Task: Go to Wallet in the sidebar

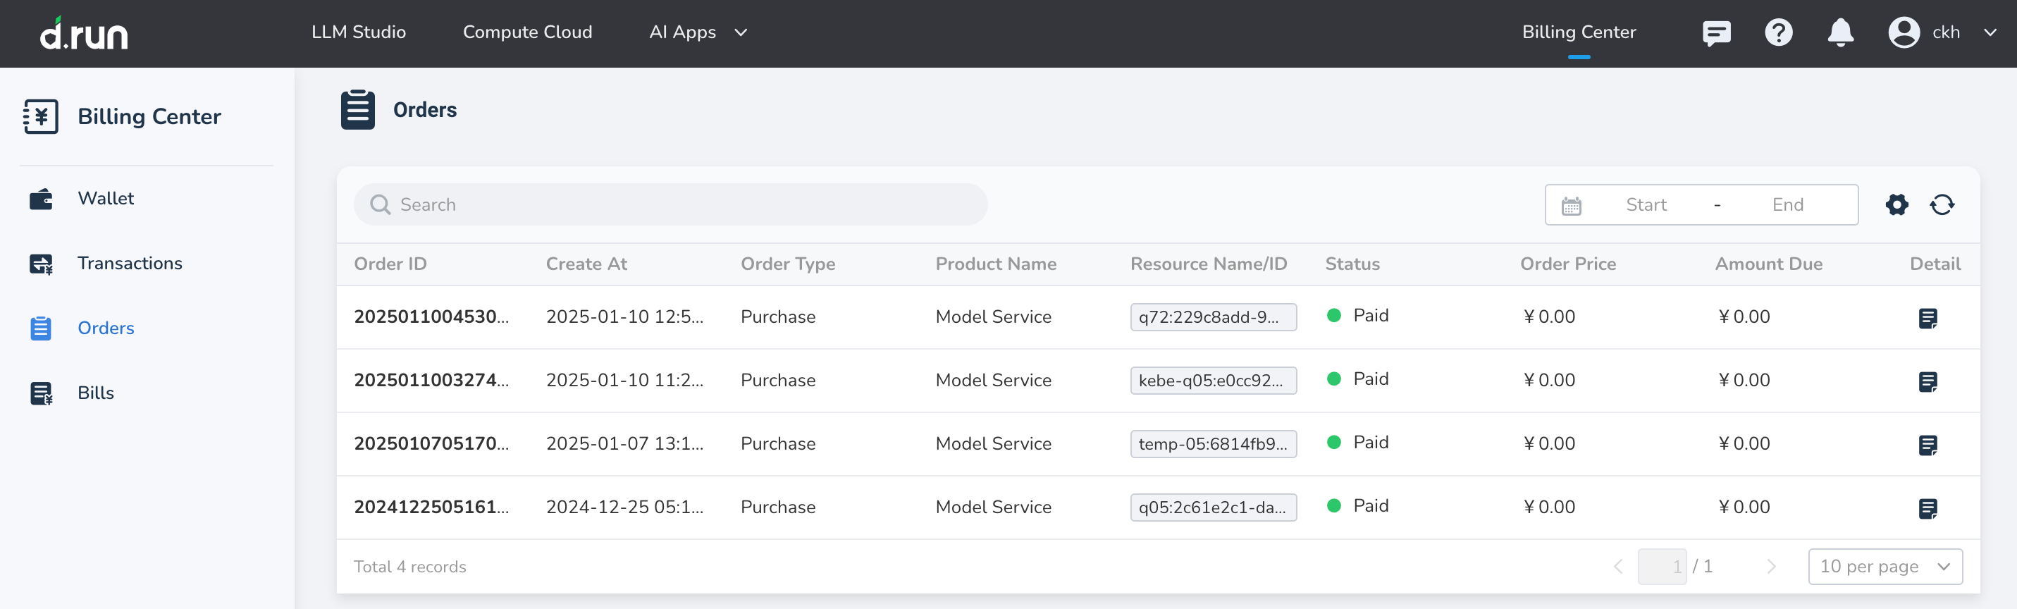Action: tap(106, 199)
